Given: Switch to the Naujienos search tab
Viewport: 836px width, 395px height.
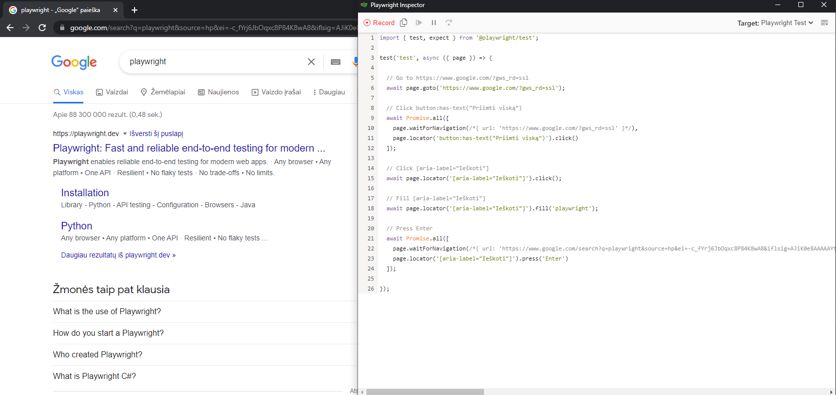Looking at the screenshot, I should click(x=218, y=92).
